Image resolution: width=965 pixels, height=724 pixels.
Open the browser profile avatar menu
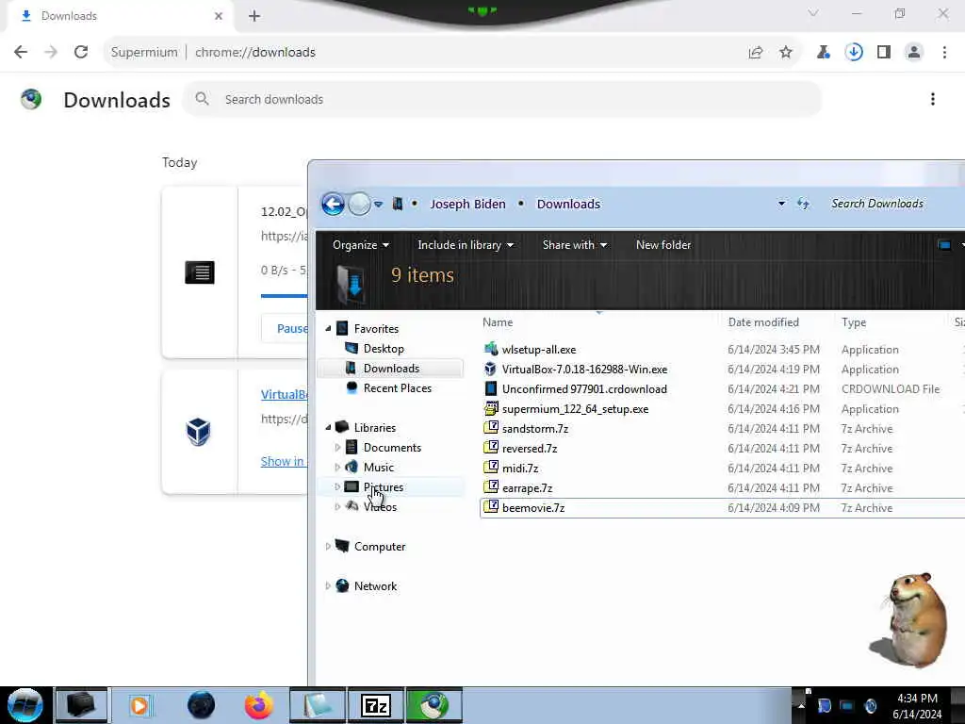[x=914, y=53]
